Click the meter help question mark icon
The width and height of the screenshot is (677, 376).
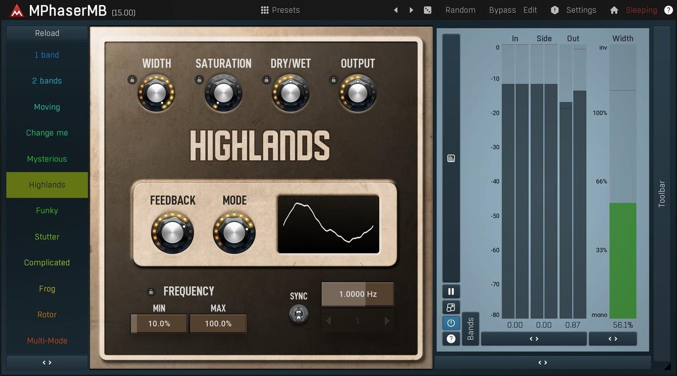[451, 339]
